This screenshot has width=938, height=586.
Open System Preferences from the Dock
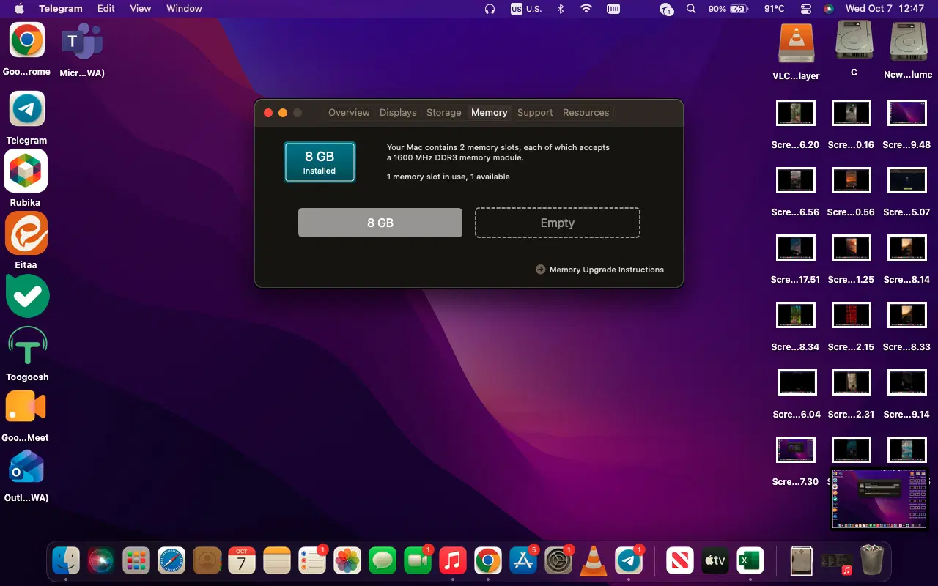(x=558, y=561)
